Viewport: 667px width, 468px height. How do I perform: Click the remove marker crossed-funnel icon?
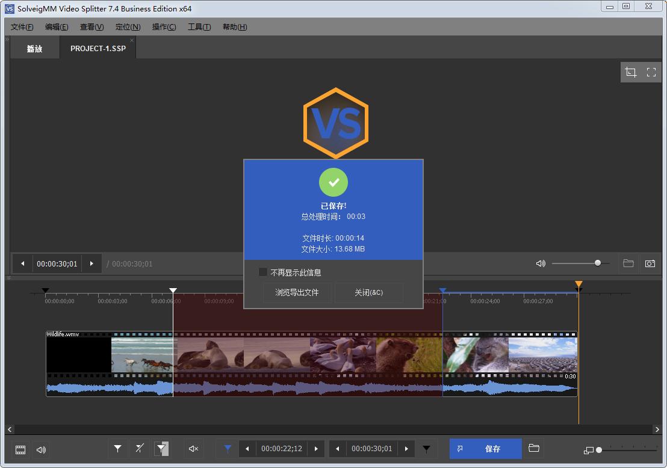point(140,449)
